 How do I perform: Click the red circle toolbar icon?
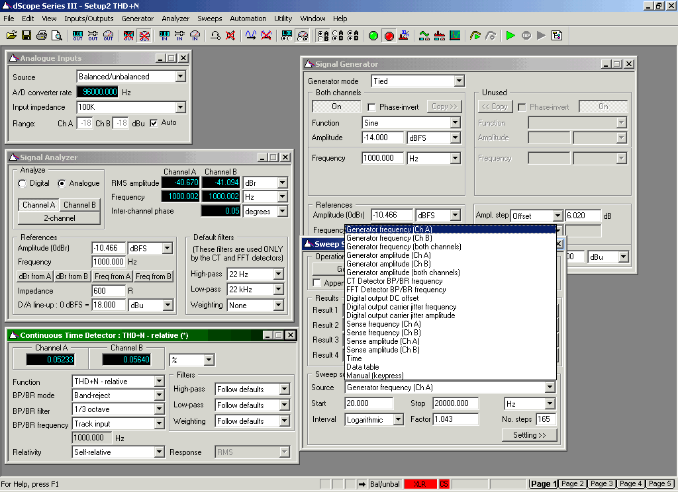point(389,36)
